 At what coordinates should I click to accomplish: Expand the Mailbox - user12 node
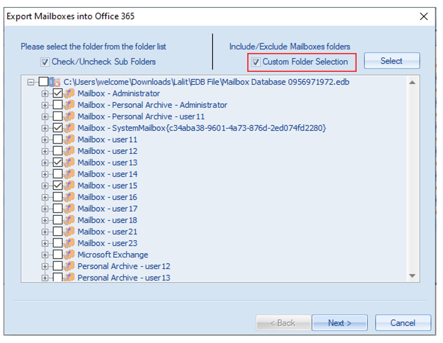(44, 151)
